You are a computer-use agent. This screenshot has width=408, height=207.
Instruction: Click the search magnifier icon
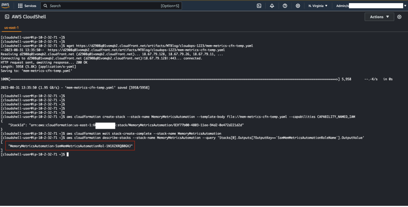[45, 6]
